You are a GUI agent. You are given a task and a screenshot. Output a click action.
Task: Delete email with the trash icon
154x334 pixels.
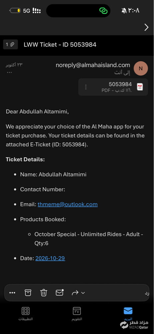[44, 293]
